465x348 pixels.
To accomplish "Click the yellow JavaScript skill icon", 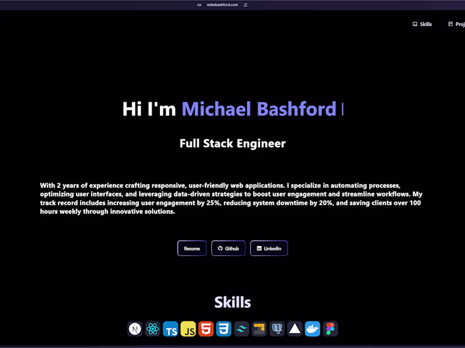I will tap(188, 329).
